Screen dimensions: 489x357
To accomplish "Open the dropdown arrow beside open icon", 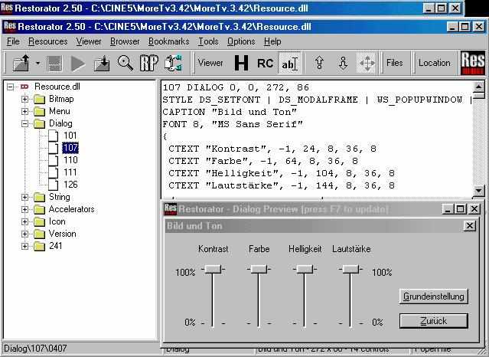I will (x=37, y=63).
